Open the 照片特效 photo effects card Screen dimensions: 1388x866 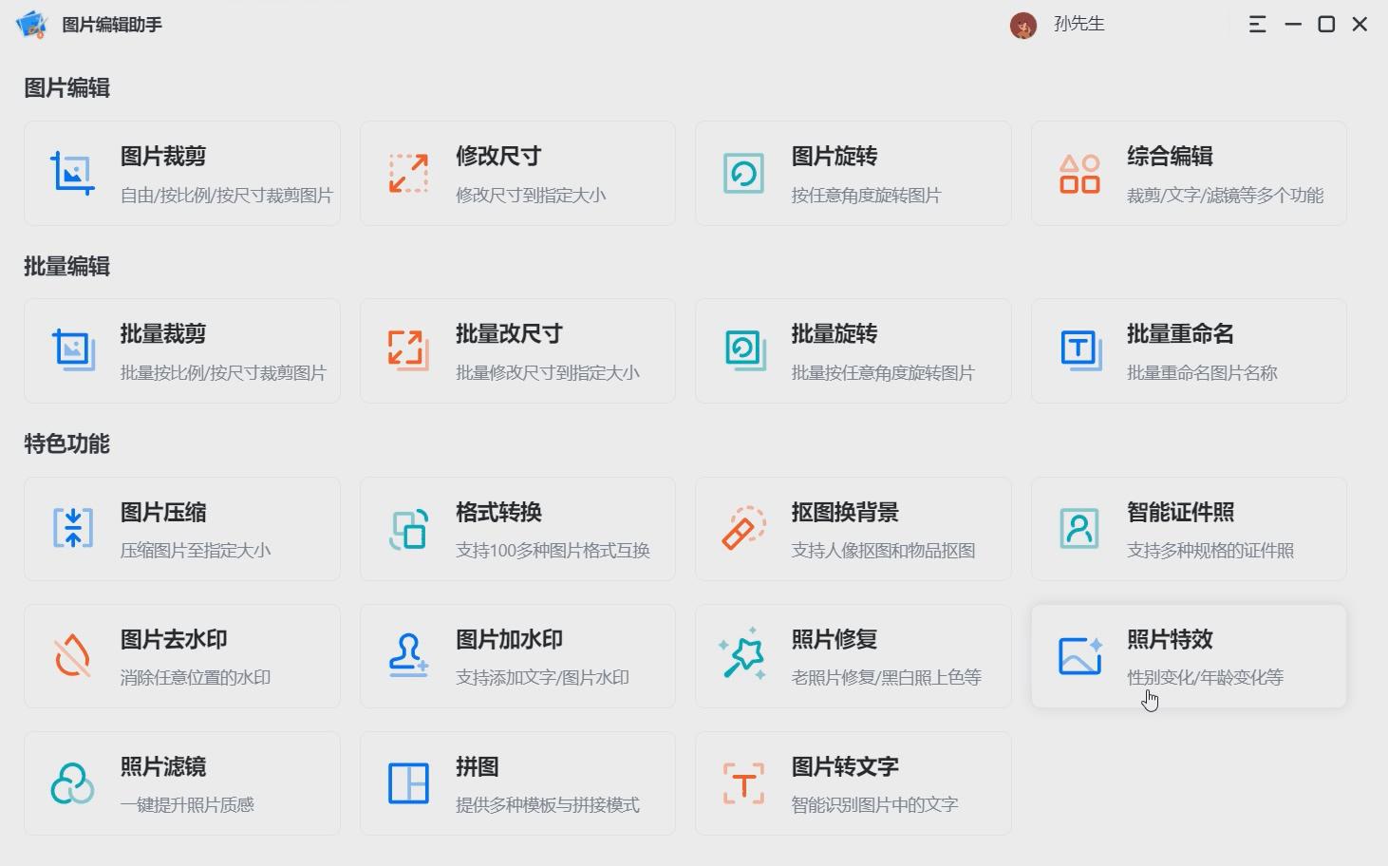click(1187, 655)
